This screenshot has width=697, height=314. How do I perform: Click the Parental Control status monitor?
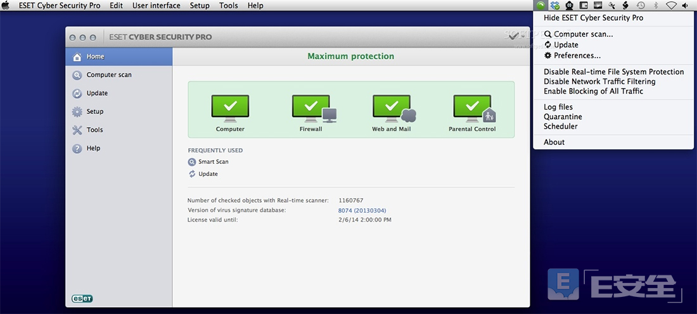(x=475, y=108)
